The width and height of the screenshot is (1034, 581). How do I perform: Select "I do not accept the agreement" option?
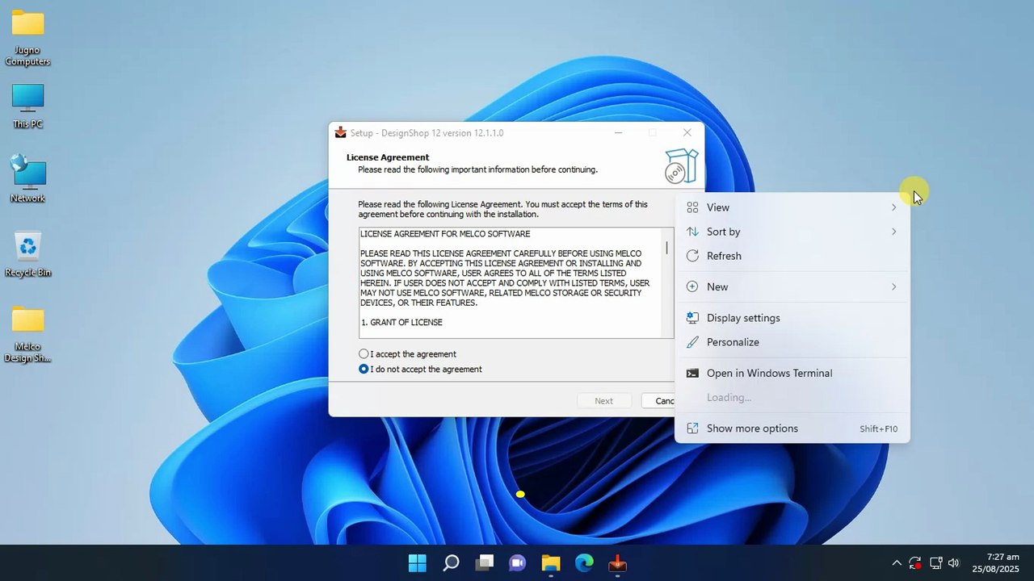pos(420,369)
